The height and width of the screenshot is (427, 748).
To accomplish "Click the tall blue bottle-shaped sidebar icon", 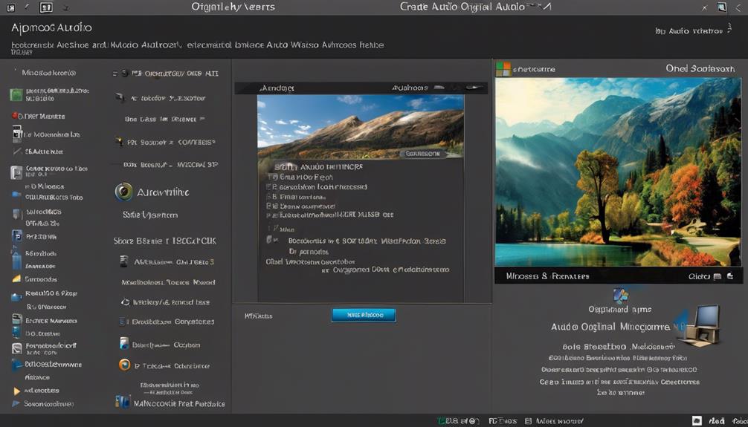I will [x=16, y=261].
